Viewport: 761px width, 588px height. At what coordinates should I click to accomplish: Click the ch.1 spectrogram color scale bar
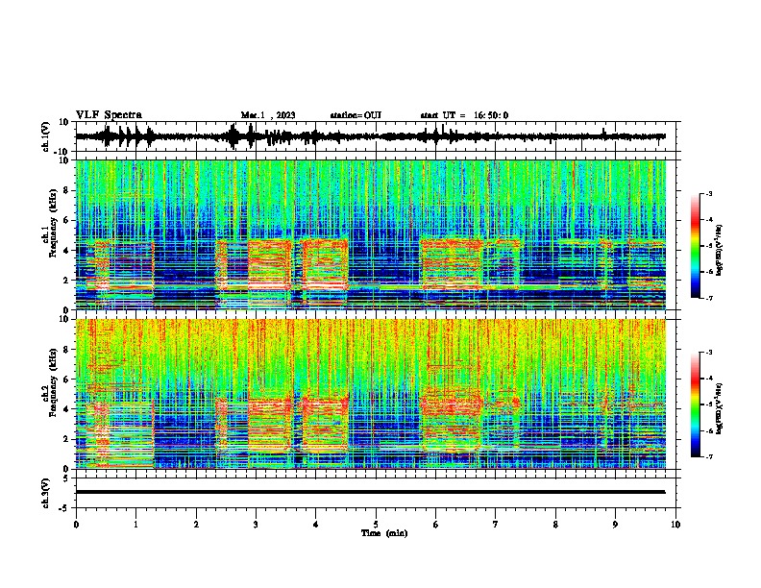(695, 246)
